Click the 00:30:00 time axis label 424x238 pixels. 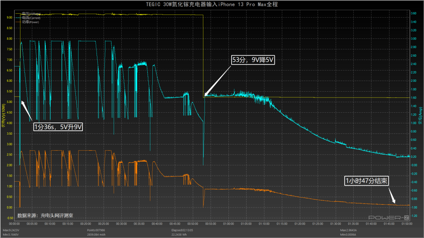point(121,224)
